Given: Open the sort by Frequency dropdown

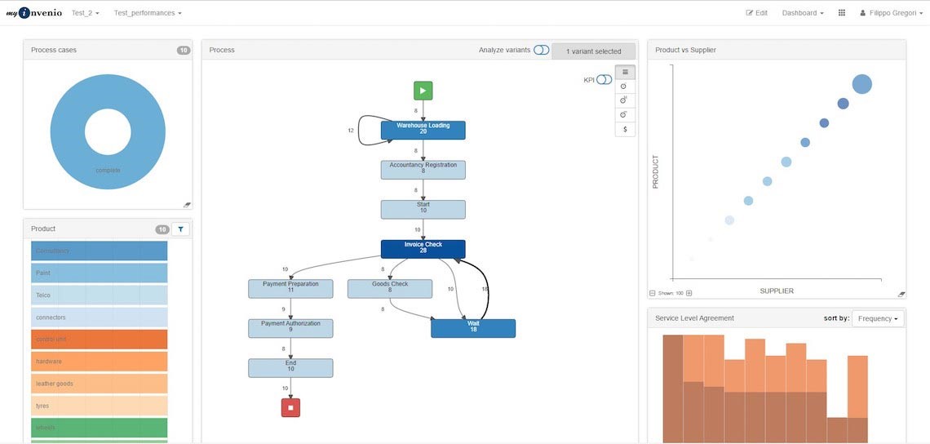Looking at the screenshot, I should tap(878, 318).
